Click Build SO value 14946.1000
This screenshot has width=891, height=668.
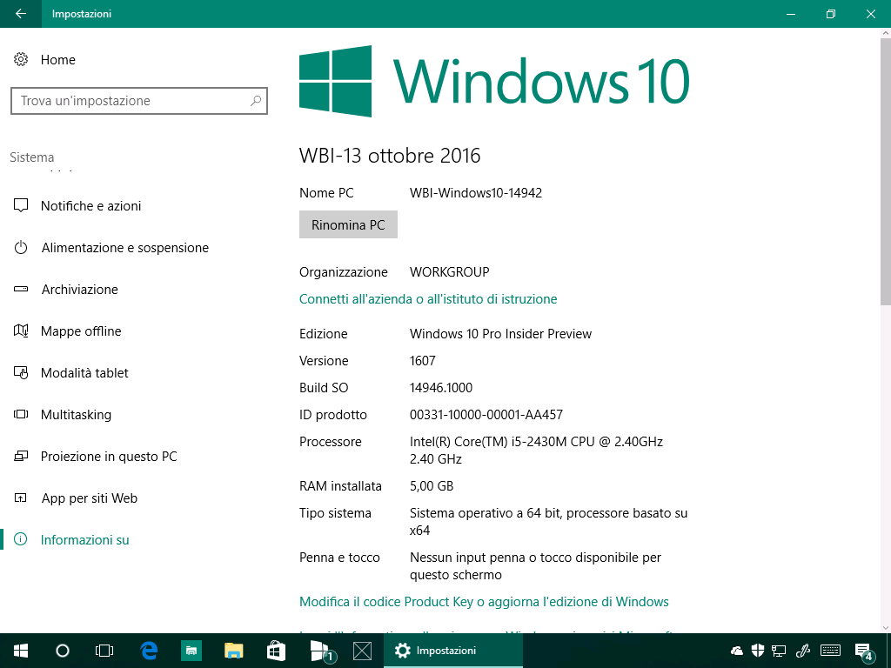pos(441,388)
